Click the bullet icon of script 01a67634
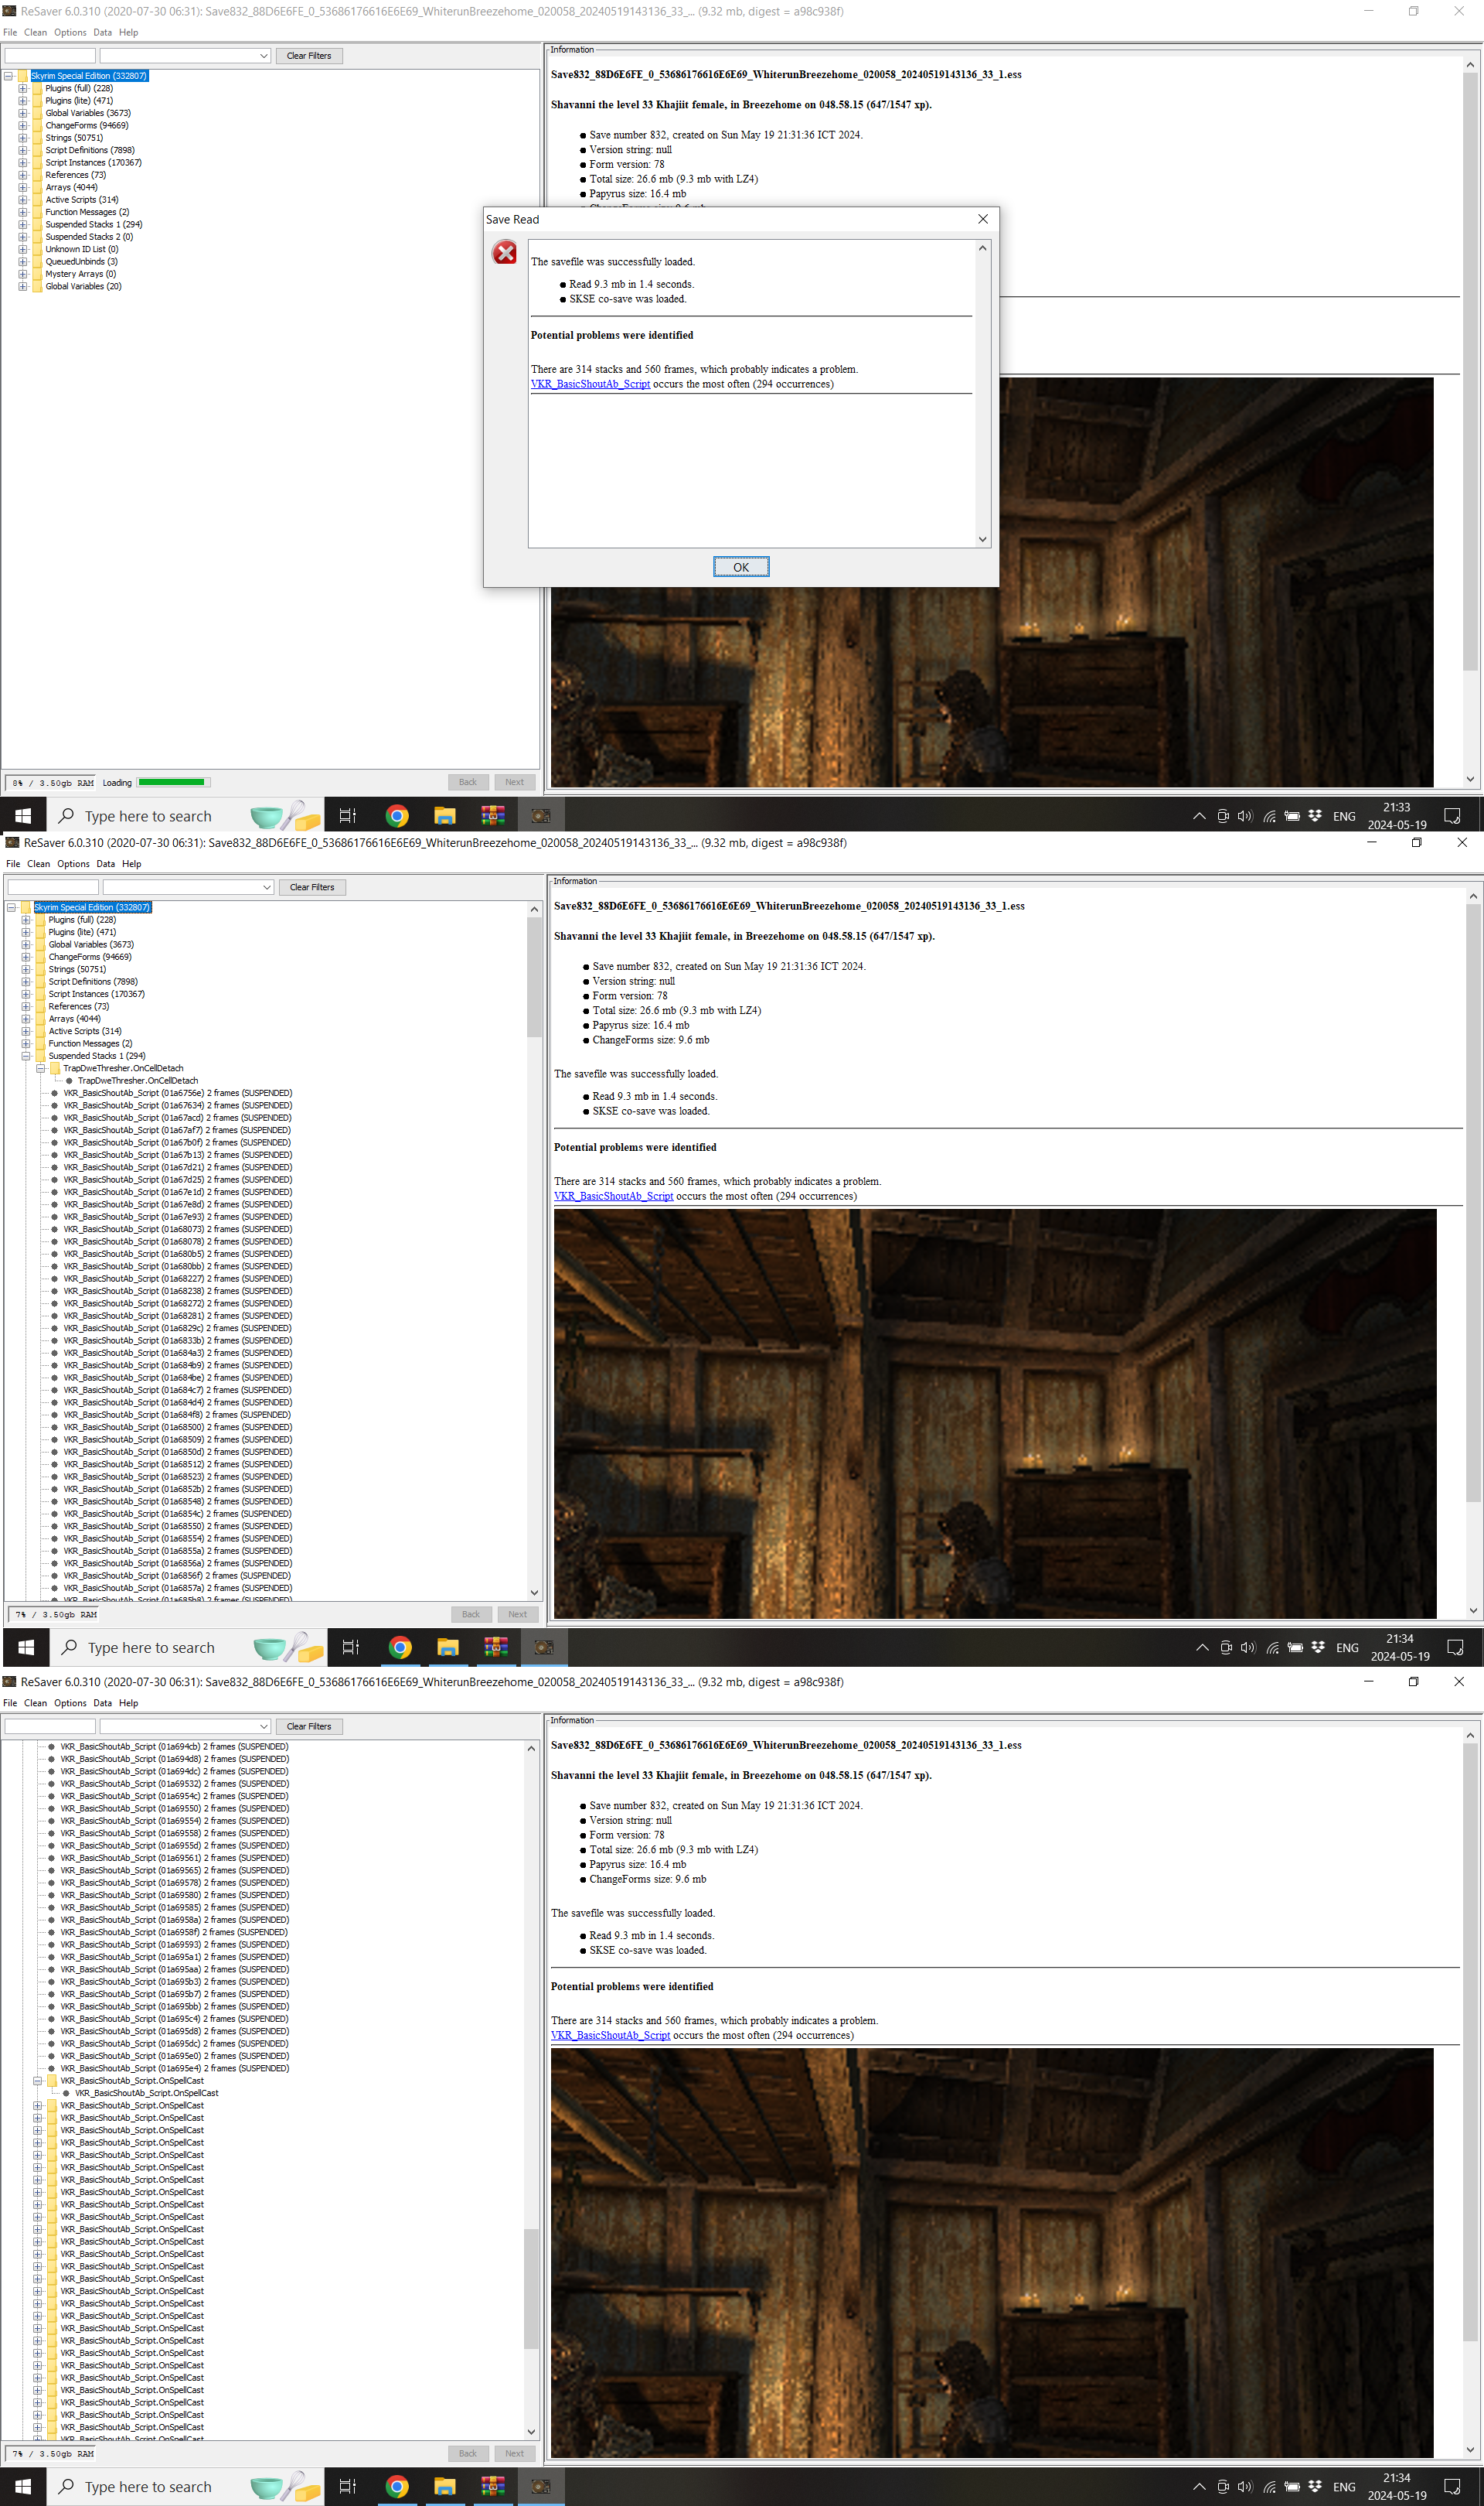1484x2506 pixels. [x=55, y=1105]
